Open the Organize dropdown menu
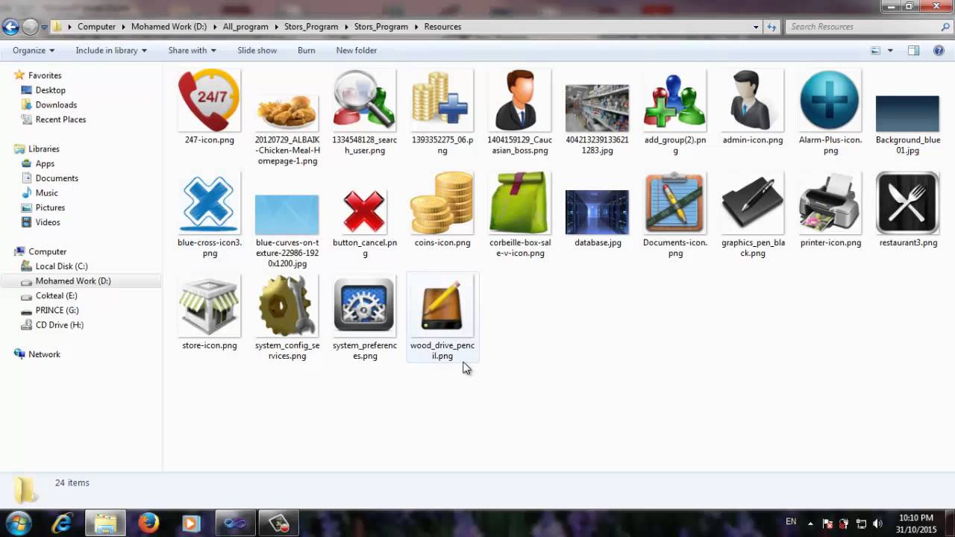The height and width of the screenshot is (537, 955). tap(34, 50)
